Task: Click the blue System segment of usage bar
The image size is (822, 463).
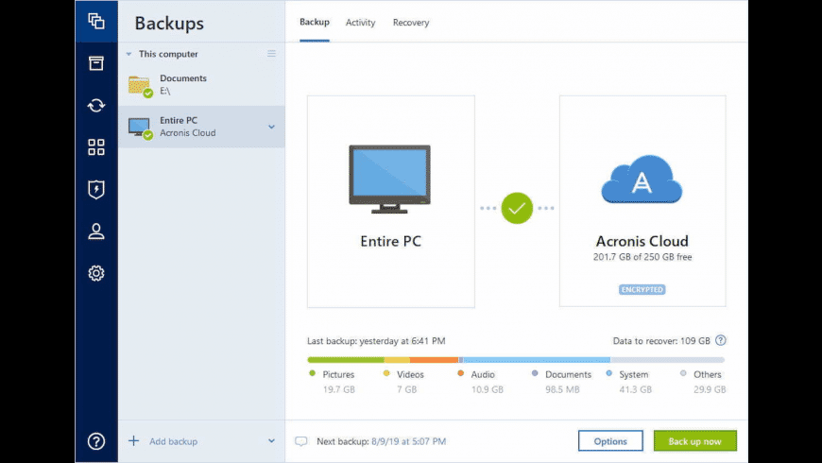Action: [537, 360]
